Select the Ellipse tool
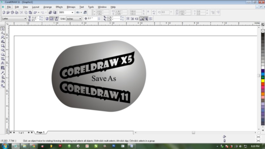 [x=3, y=50]
